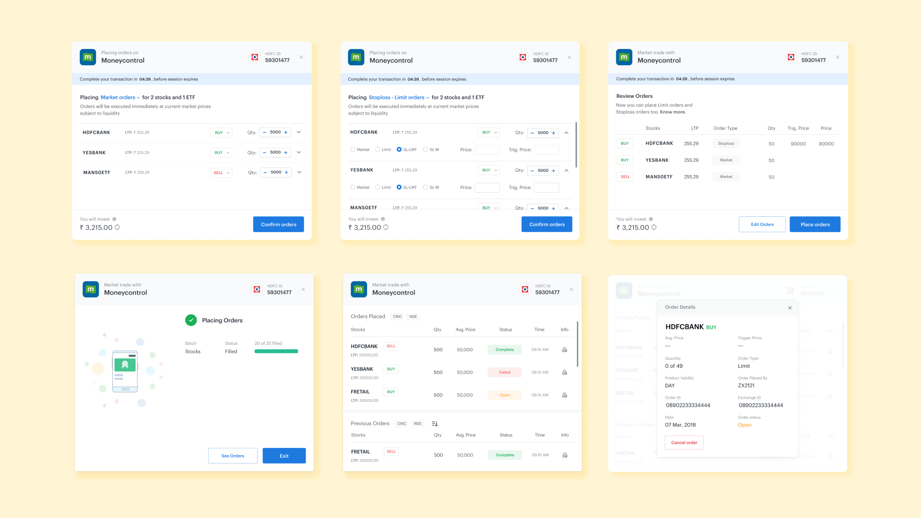The height and width of the screenshot is (518, 921).
Task: Click info icon in YESBANK Orders Placed row
Action: [x=565, y=372]
